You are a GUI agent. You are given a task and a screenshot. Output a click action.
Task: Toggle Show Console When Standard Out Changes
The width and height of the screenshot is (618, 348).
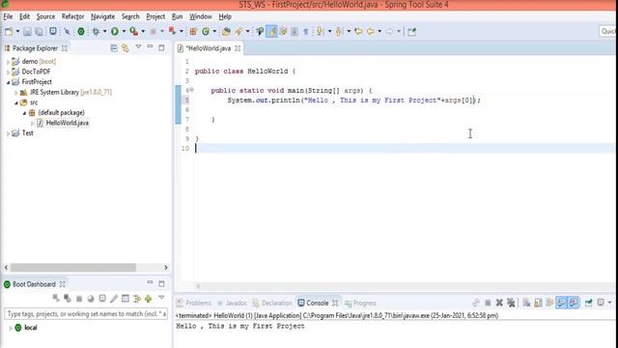pos(562,303)
